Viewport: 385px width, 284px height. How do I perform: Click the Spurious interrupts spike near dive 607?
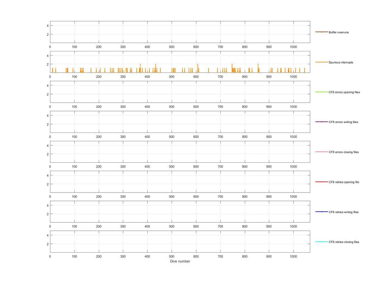198,68
